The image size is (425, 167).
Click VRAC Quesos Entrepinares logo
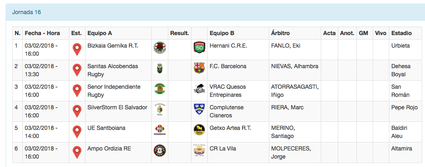(x=199, y=89)
